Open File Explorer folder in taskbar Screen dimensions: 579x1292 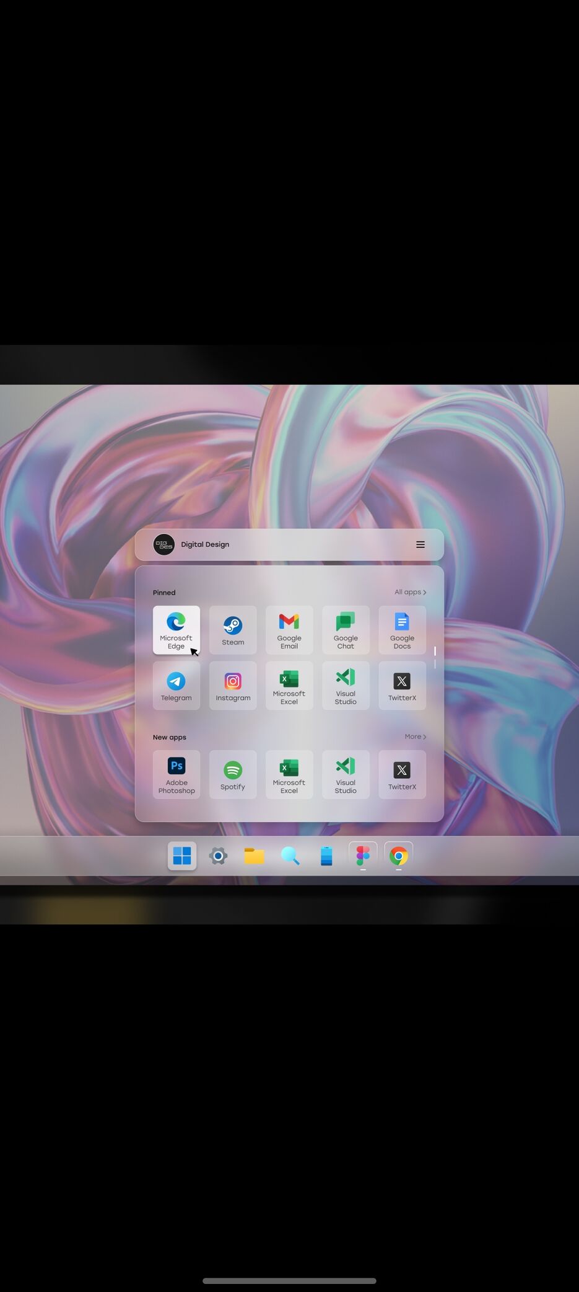[254, 856]
